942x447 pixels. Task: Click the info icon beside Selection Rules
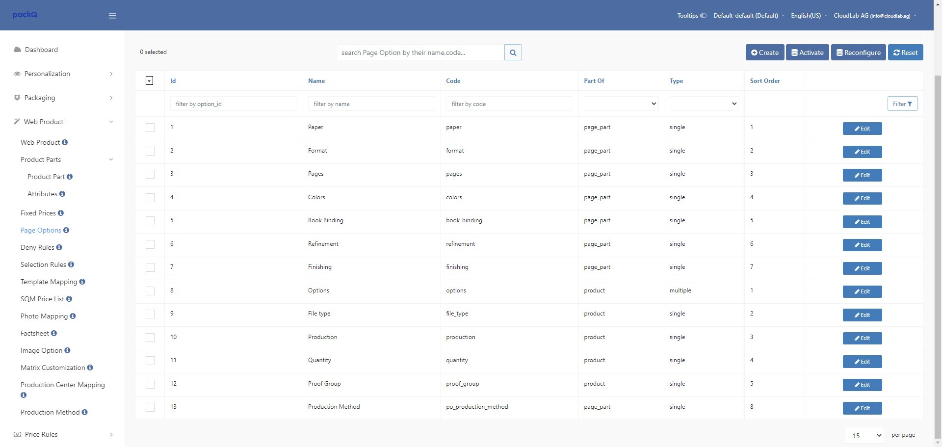coord(71,264)
